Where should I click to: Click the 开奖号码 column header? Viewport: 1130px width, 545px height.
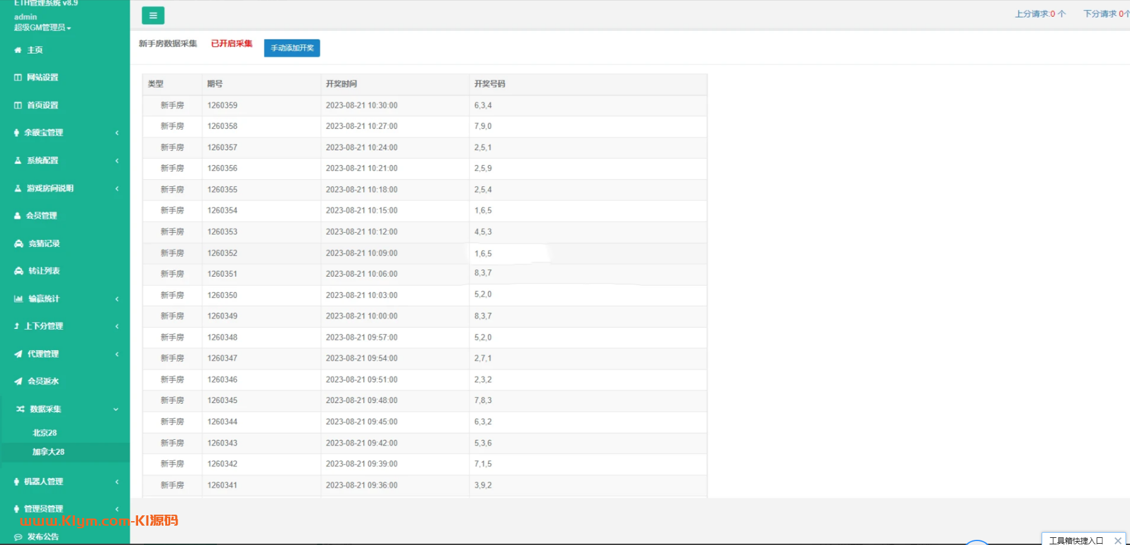pyautogui.click(x=490, y=84)
